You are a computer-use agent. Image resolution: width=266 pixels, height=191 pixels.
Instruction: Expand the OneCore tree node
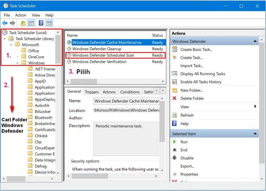(x=18, y=57)
